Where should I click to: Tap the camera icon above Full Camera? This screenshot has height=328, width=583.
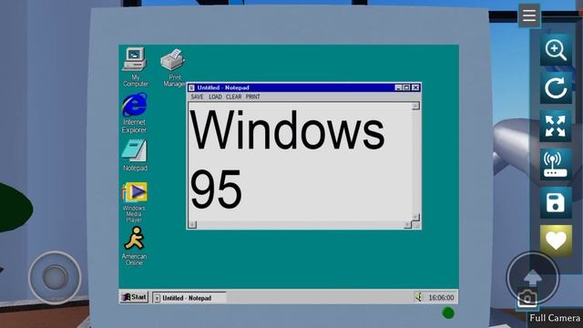coord(527,299)
